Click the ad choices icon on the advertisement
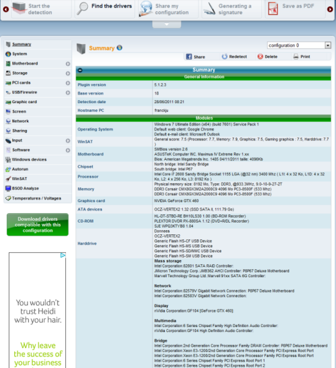The height and width of the screenshot is (368, 336). [x=63, y=255]
